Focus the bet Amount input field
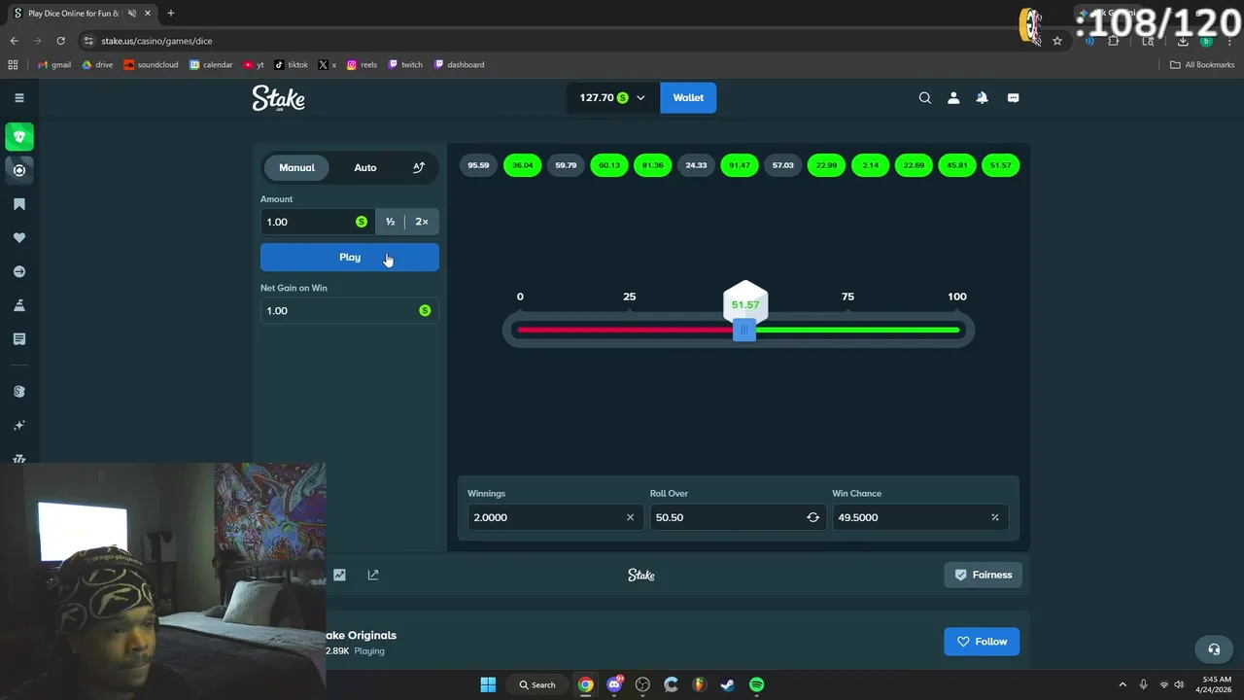 click(x=317, y=222)
